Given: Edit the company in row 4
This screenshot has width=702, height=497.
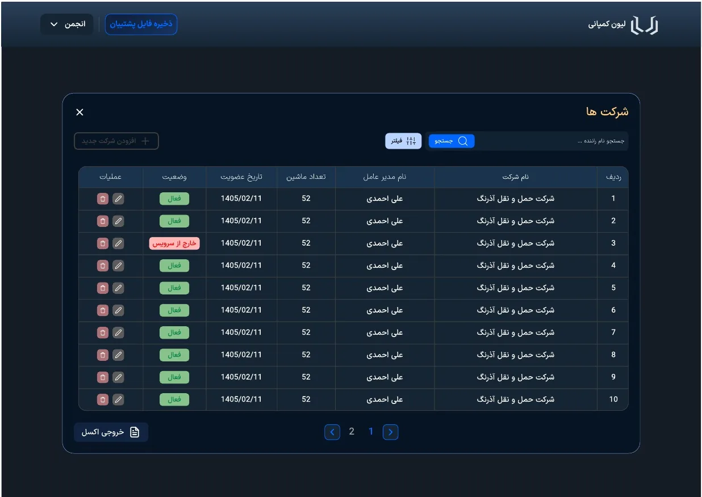Looking at the screenshot, I should coord(118,265).
